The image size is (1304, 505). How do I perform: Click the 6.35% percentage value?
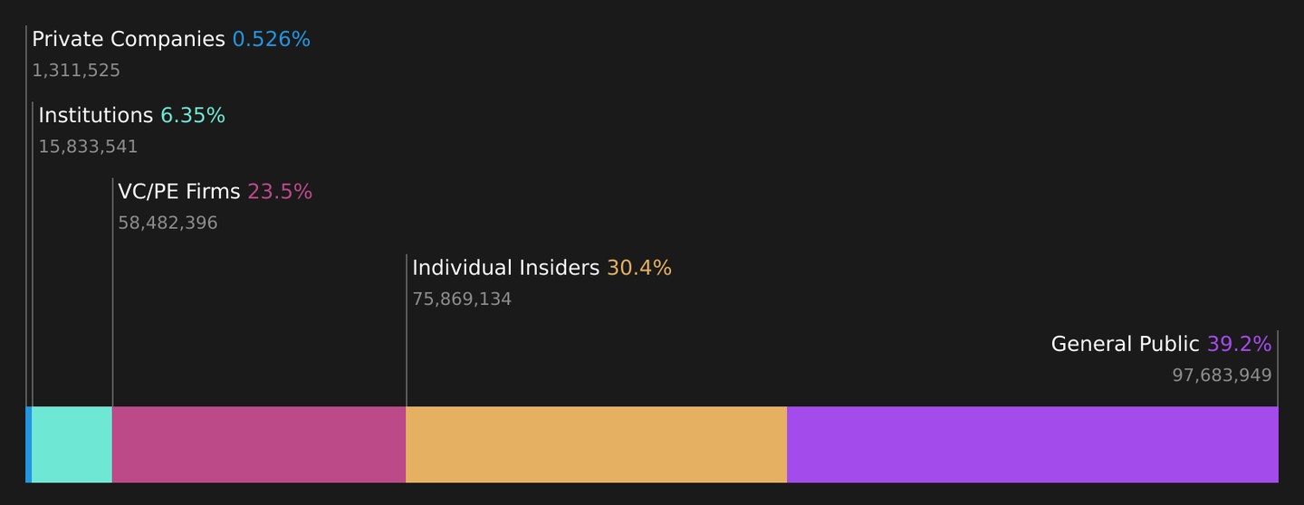point(193,116)
